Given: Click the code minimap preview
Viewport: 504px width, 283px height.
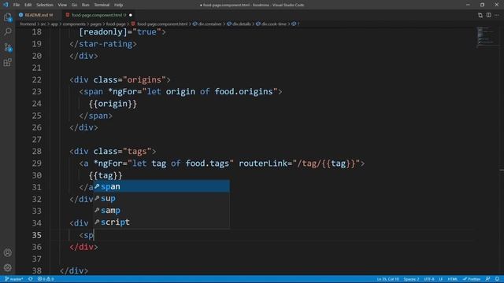Looking at the screenshot, I should click(x=487, y=37).
